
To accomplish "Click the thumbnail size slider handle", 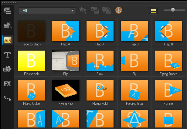I will (x=173, y=10).
